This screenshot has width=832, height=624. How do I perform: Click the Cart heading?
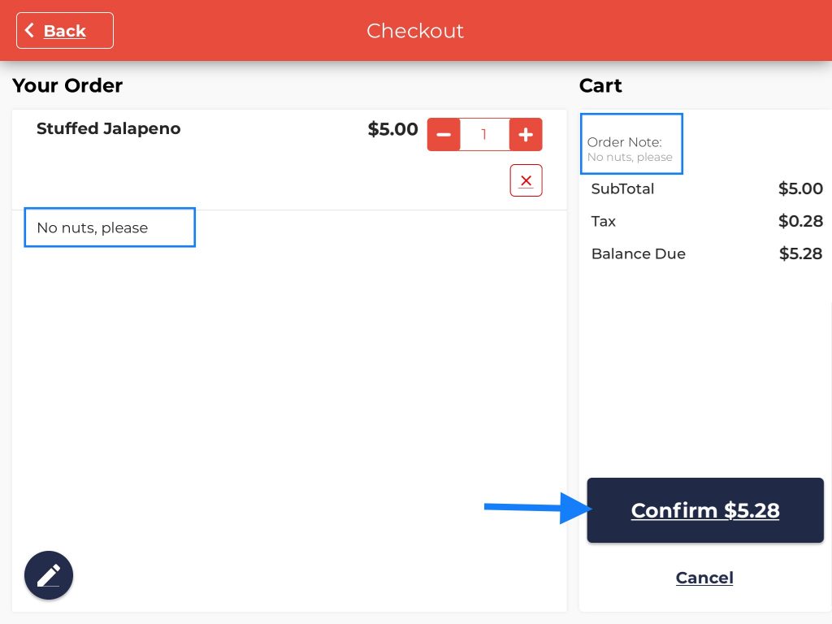(600, 85)
